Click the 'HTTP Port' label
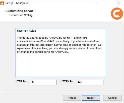Image resolution: width=124 pixels, height=103 pixels. click(x=22, y=81)
